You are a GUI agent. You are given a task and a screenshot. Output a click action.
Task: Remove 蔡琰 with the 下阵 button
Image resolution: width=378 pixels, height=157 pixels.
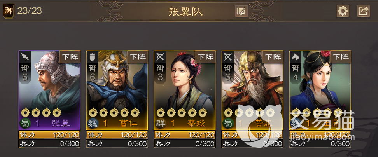point(205,57)
